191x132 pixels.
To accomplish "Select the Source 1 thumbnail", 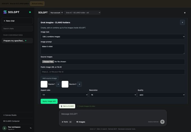I will point(44,84).
